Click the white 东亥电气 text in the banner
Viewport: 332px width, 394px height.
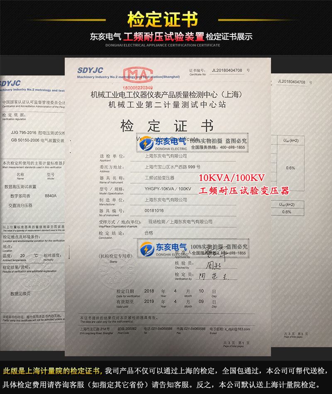pos(106,36)
